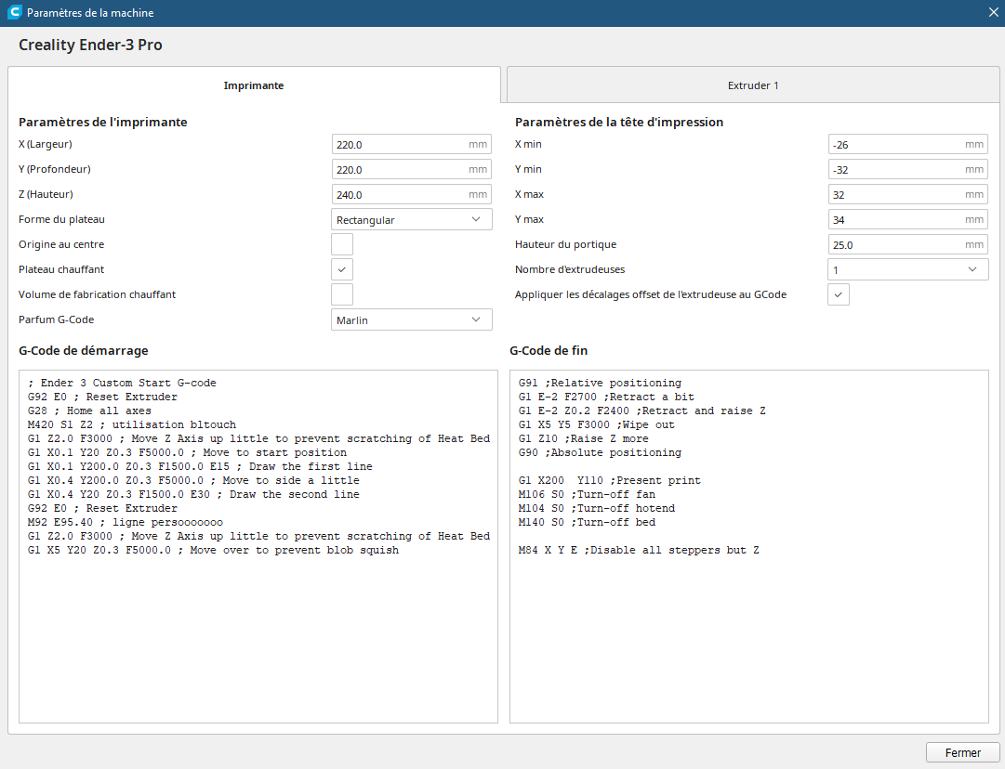Edit the Y min value field

click(x=907, y=169)
